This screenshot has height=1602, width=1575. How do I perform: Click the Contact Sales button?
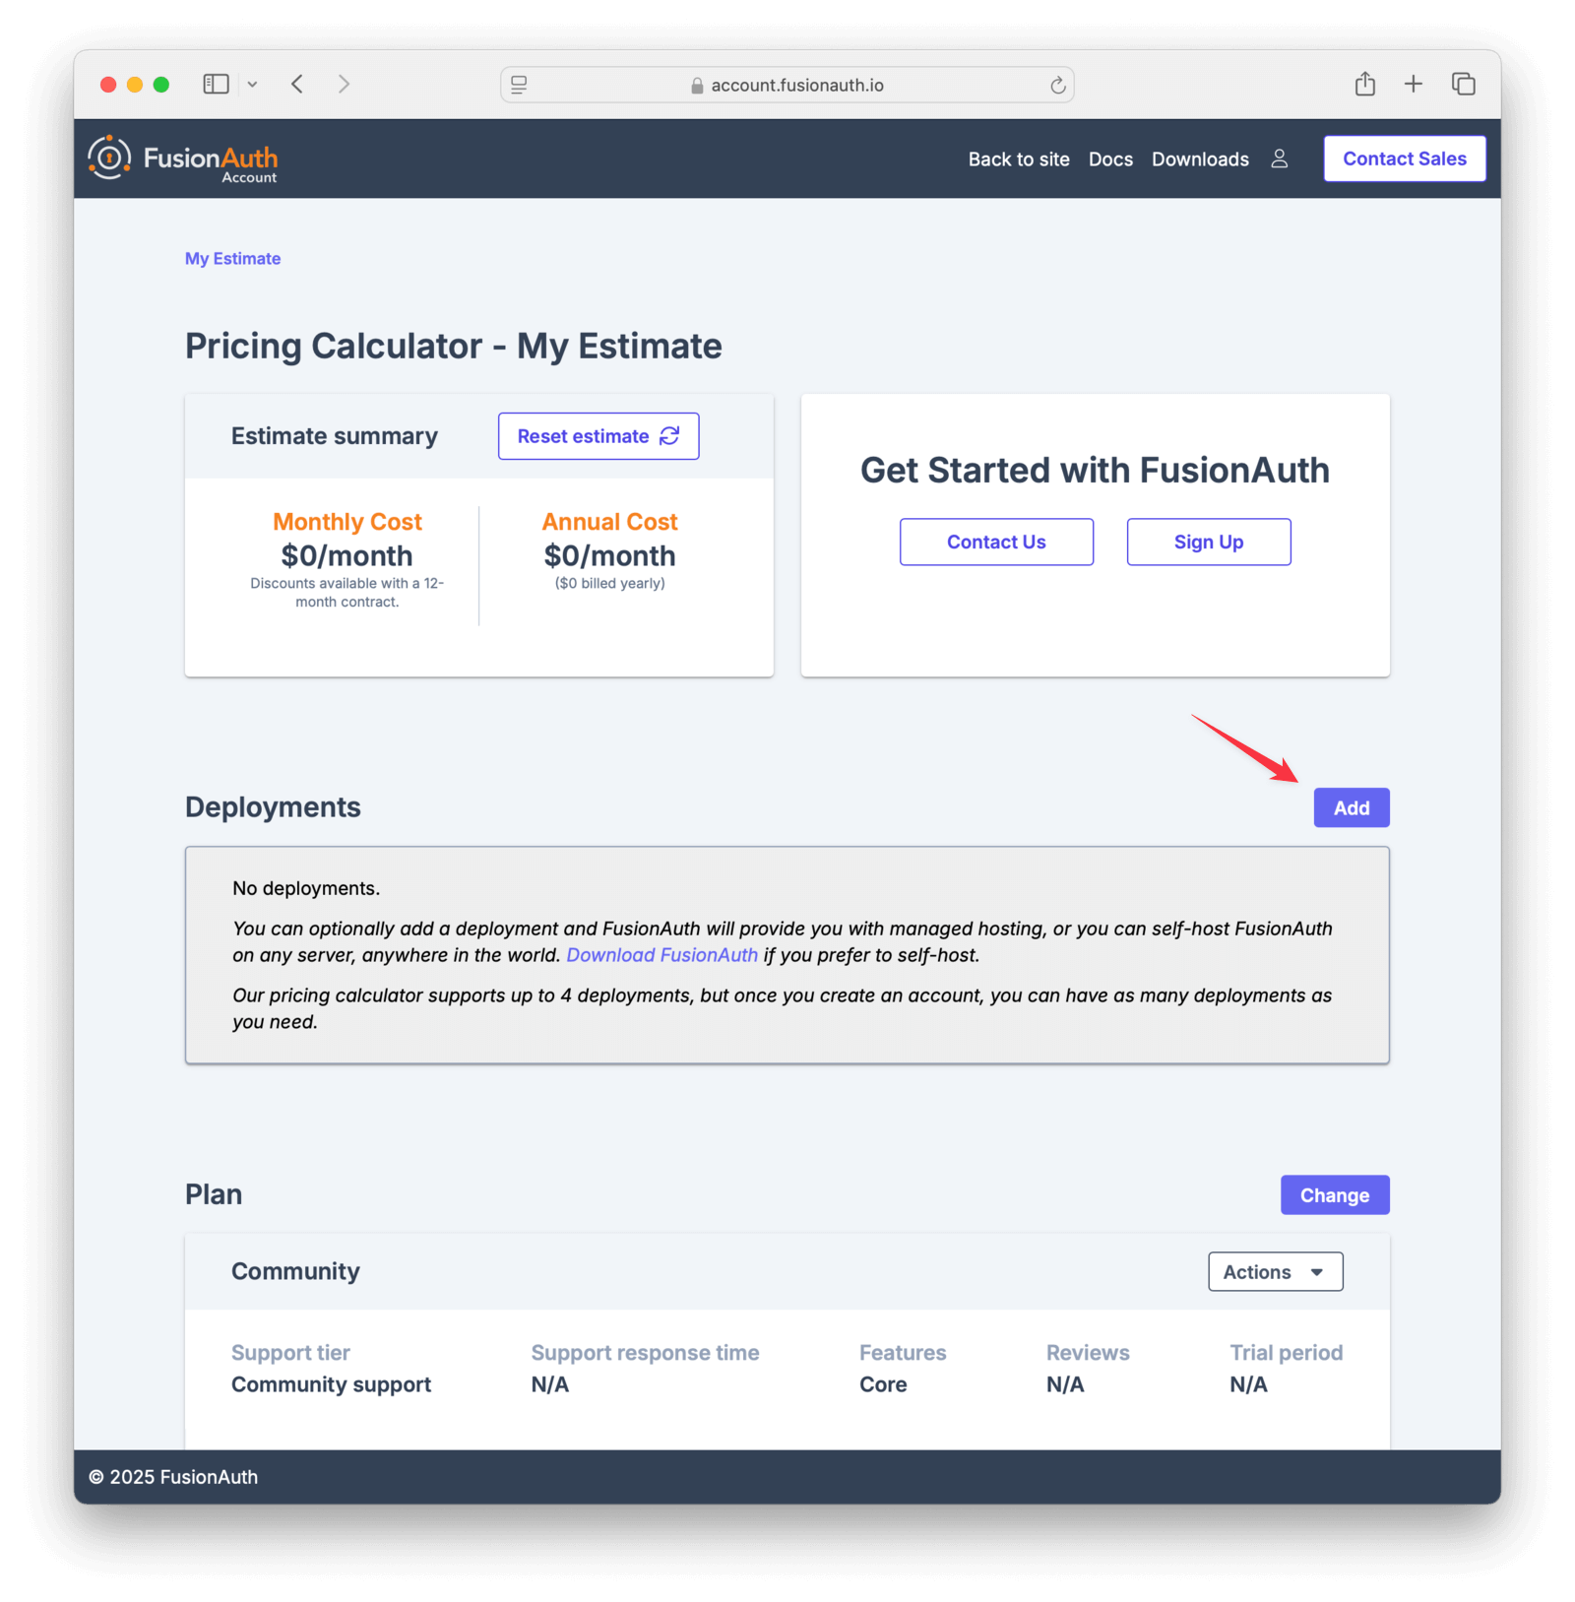pyautogui.click(x=1404, y=158)
